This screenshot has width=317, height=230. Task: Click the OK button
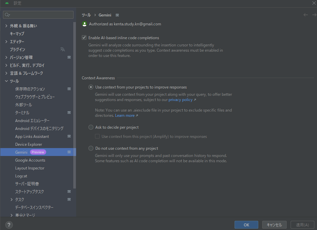[246, 225]
